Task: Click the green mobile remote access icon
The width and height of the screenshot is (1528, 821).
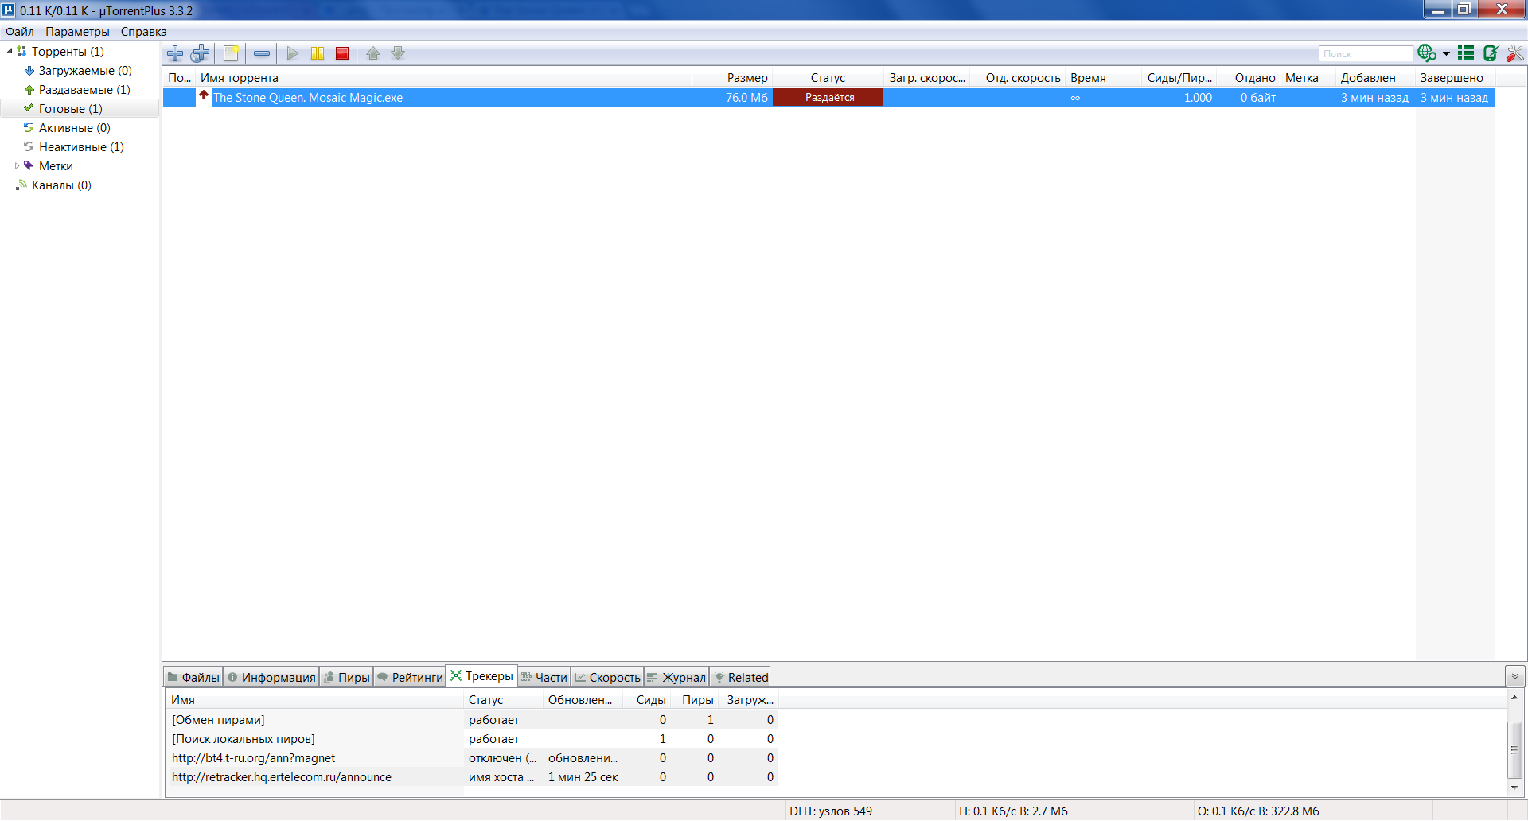Action: (x=1491, y=53)
